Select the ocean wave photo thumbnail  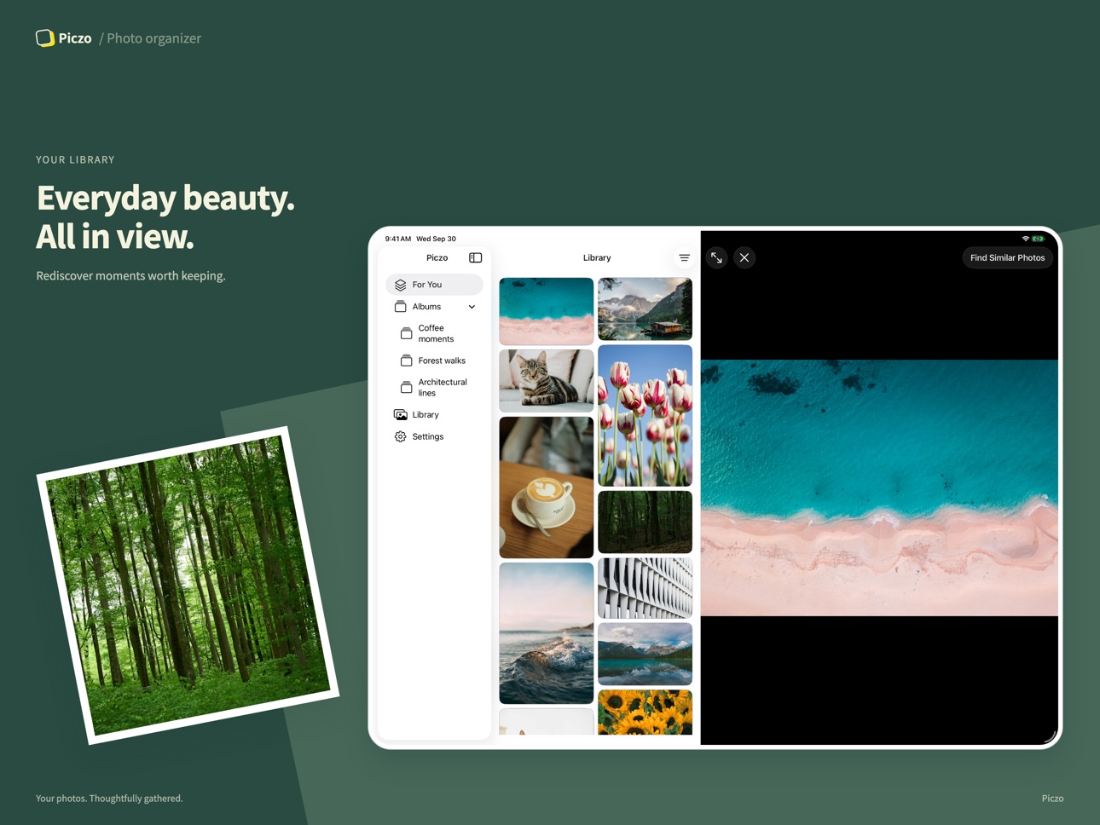click(546, 633)
